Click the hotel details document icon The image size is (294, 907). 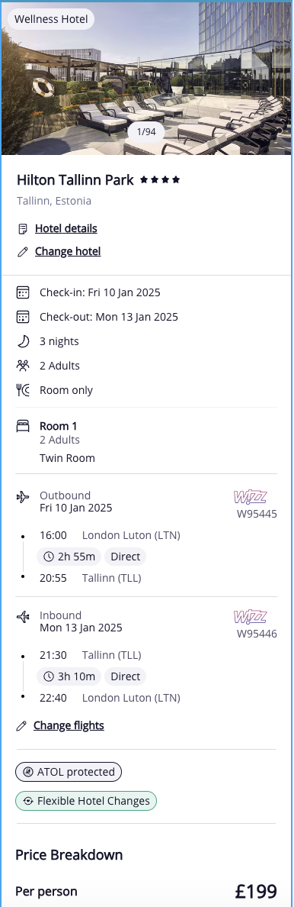click(x=23, y=229)
